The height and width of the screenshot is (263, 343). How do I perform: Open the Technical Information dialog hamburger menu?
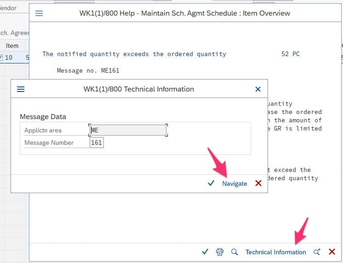click(21, 89)
